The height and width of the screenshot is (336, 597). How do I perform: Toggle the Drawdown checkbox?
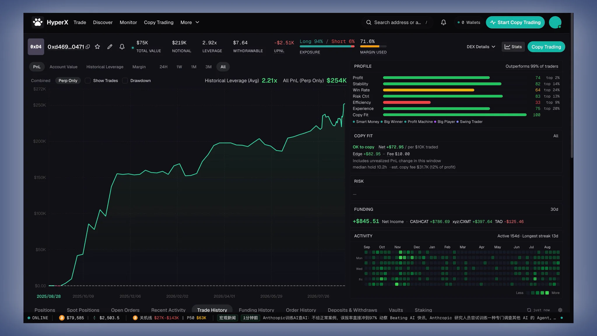pyautogui.click(x=125, y=80)
